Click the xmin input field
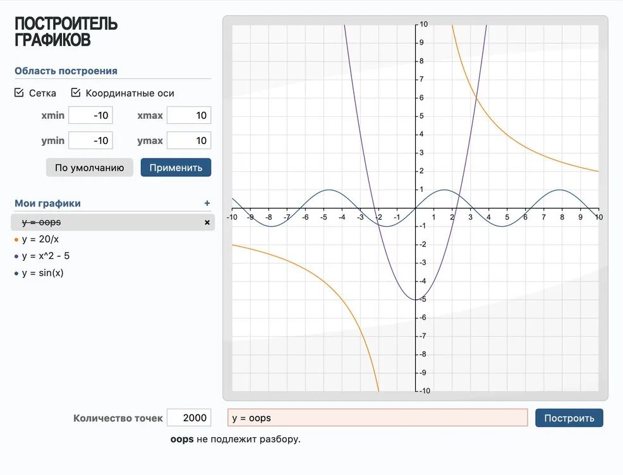Screen dimensions: 623x475 pyautogui.click(x=90, y=115)
